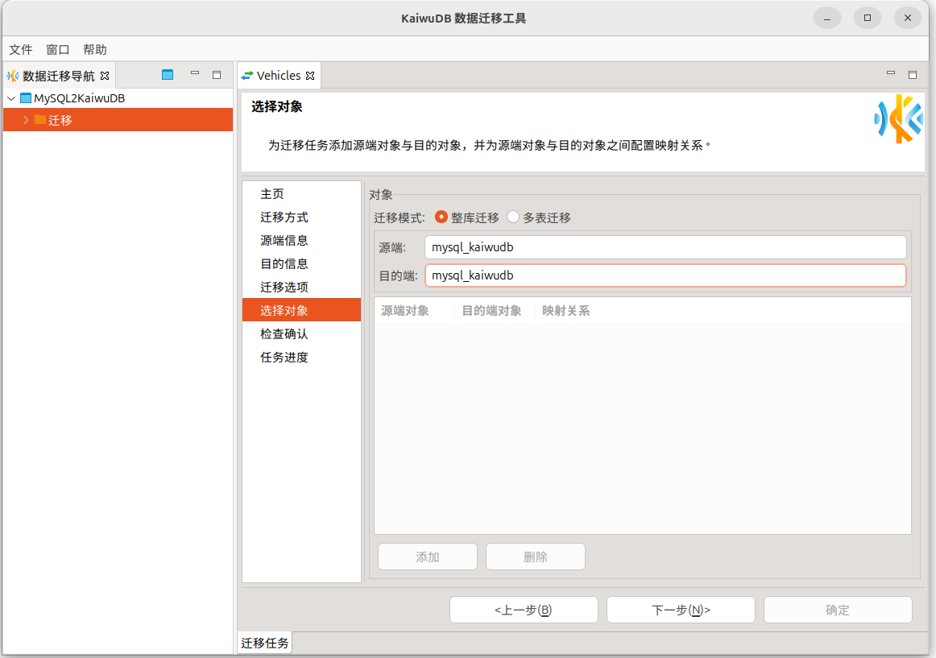The width and height of the screenshot is (936, 658).
Task: Click the 目的端 input field
Action: [x=665, y=275]
